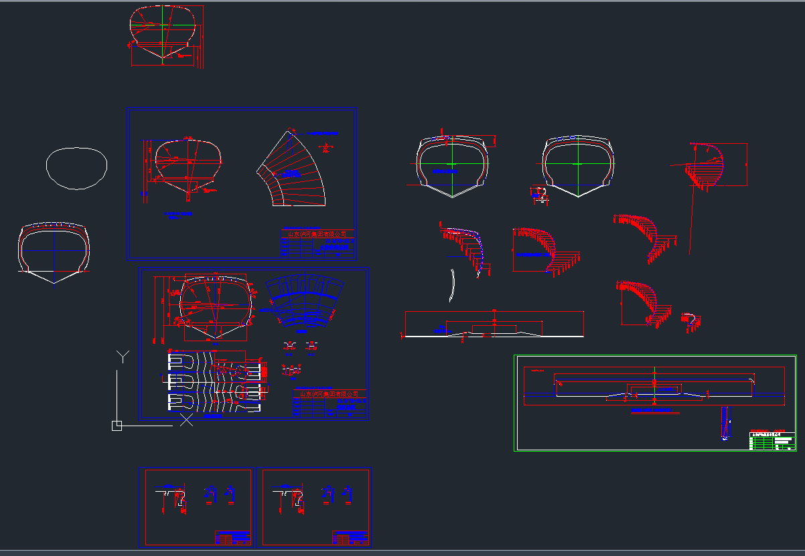Click the title block in the bottom-left frame
The width and height of the screenshot is (805, 556).
point(232,538)
